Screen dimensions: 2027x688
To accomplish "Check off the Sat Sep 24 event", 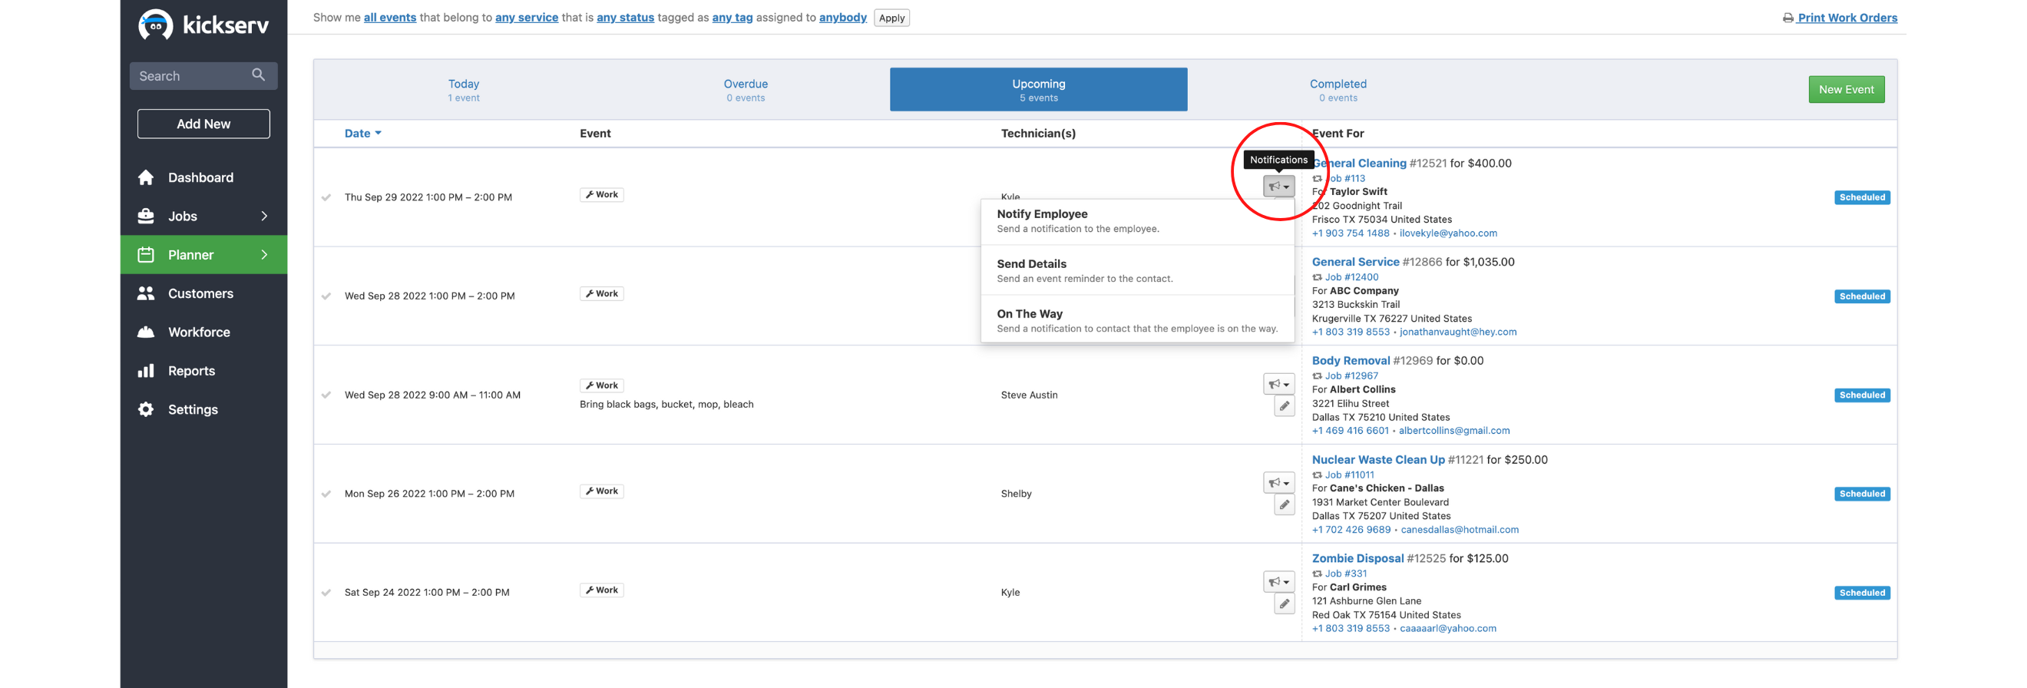I will (326, 593).
